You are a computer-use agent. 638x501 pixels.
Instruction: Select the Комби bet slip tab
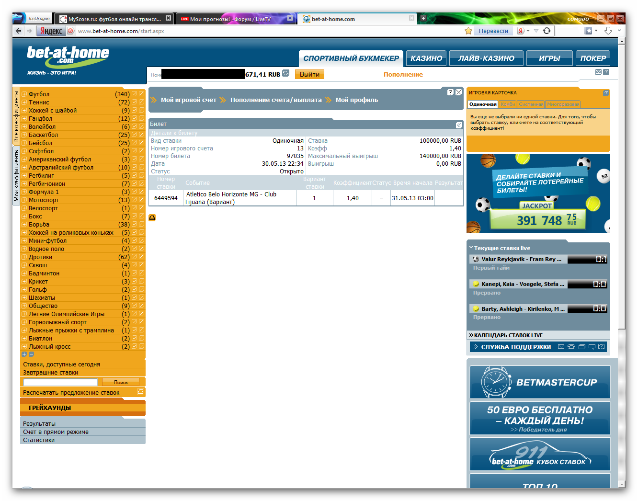(508, 104)
